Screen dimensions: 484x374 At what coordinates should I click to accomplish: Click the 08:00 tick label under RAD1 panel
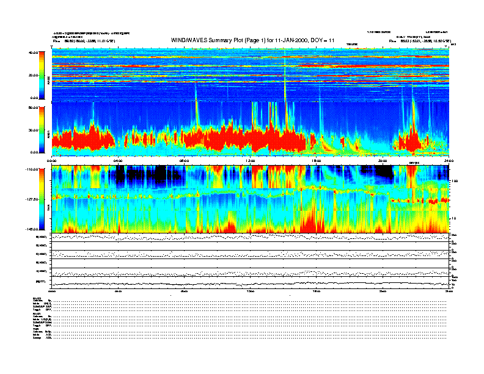coord(184,161)
